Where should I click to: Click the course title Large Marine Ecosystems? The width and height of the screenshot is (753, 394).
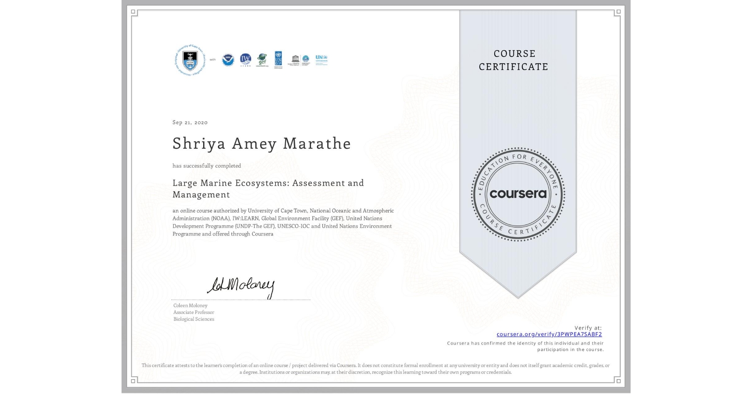pyautogui.click(x=268, y=183)
